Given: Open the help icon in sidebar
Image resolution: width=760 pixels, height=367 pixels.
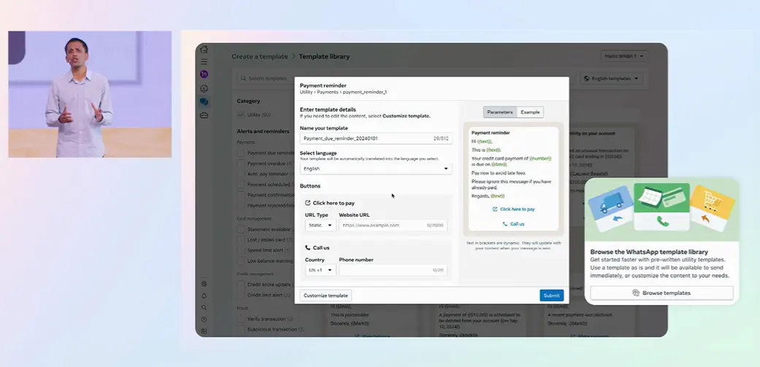Looking at the screenshot, I should [x=204, y=320].
